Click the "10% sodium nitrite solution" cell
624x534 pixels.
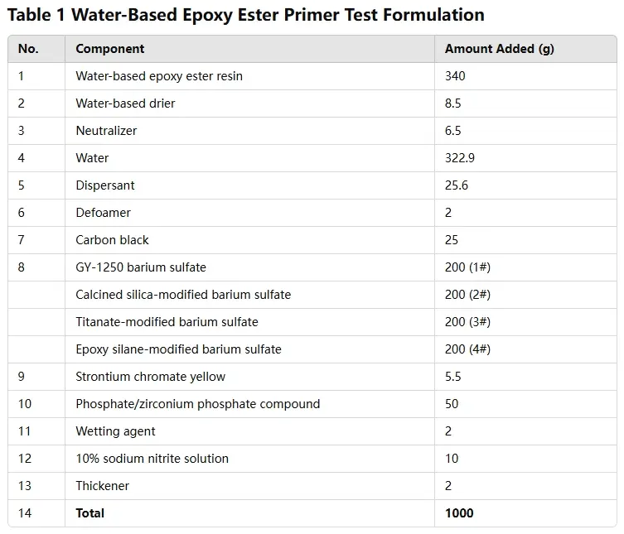pos(152,459)
